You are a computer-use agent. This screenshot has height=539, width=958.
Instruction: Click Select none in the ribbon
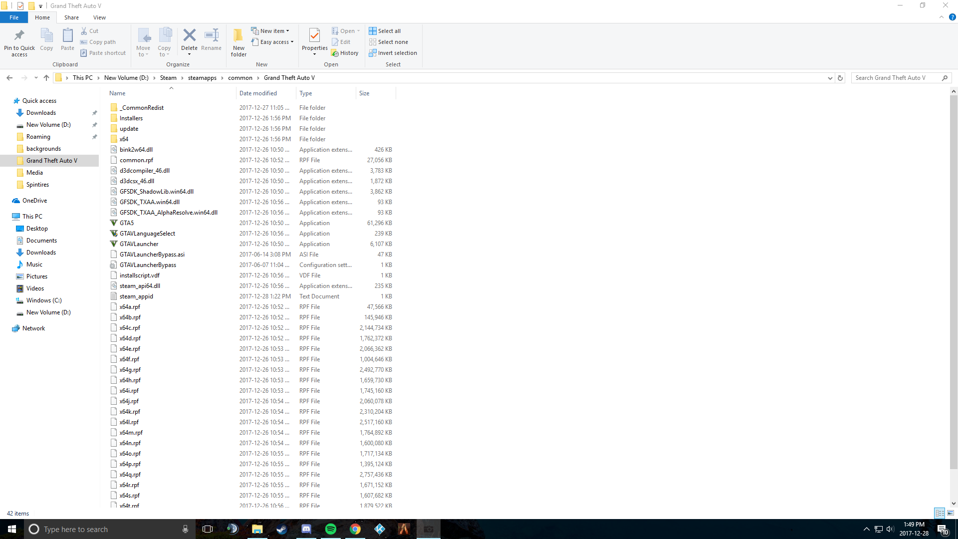tap(389, 42)
